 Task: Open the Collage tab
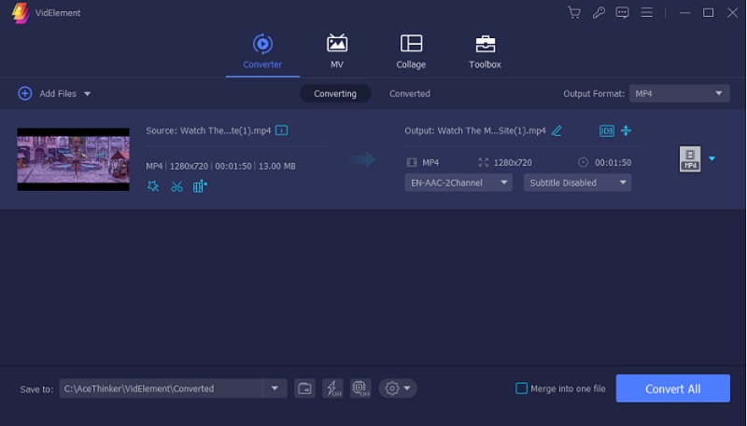click(x=411, y=51)
